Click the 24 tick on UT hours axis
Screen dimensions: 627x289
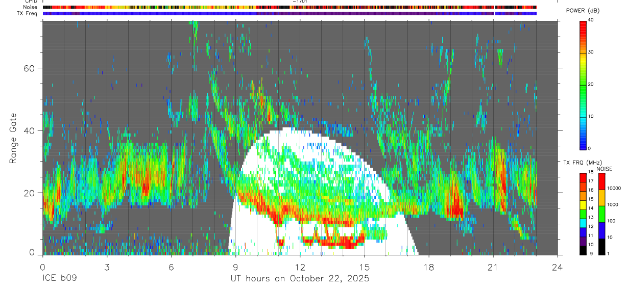click(x=558, y=267)
